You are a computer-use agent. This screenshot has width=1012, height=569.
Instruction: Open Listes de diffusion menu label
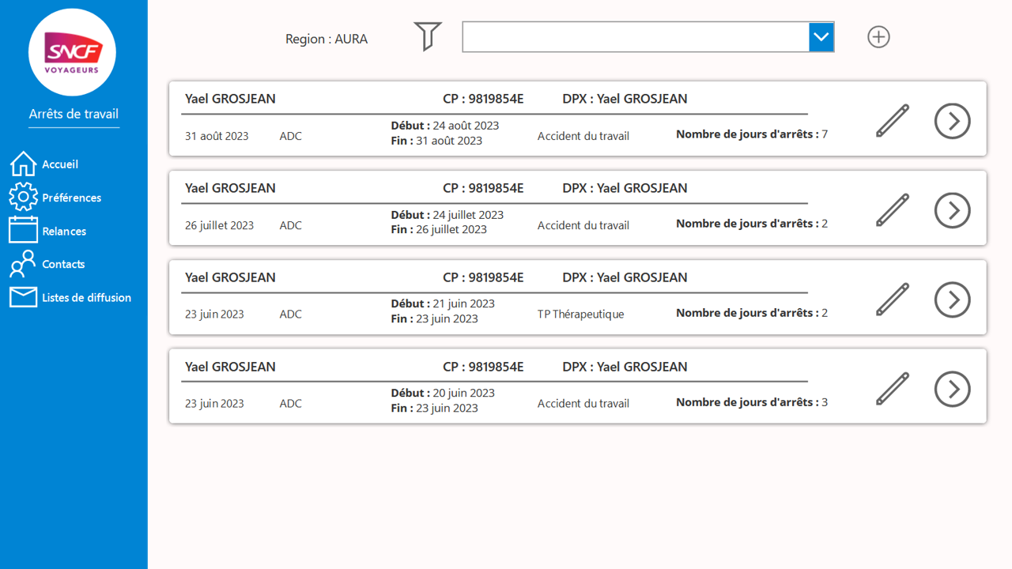(x=87, y=298)
